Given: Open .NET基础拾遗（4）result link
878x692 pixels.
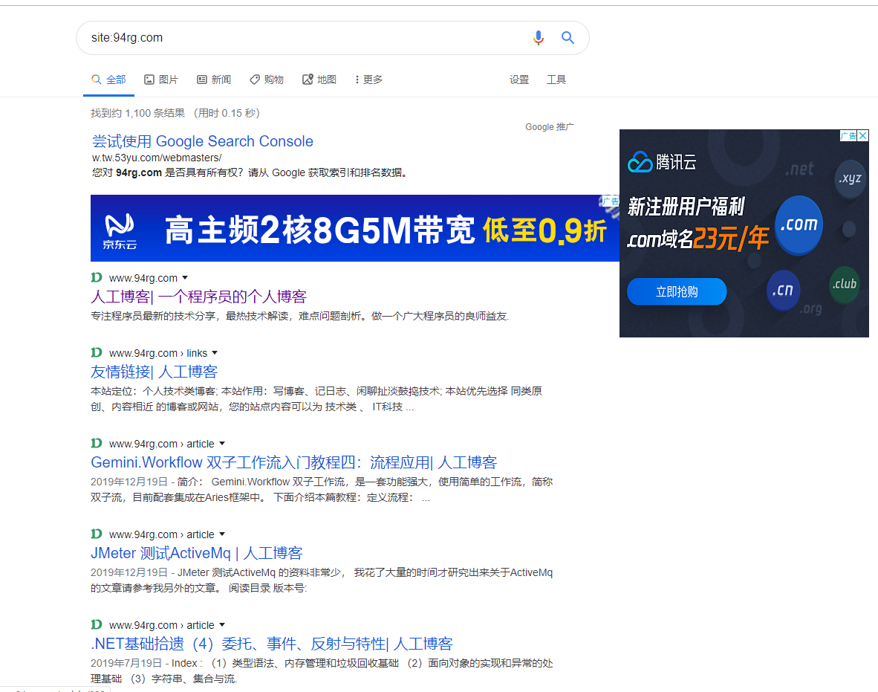Looking at the screenshot, I should click(272, 644).
